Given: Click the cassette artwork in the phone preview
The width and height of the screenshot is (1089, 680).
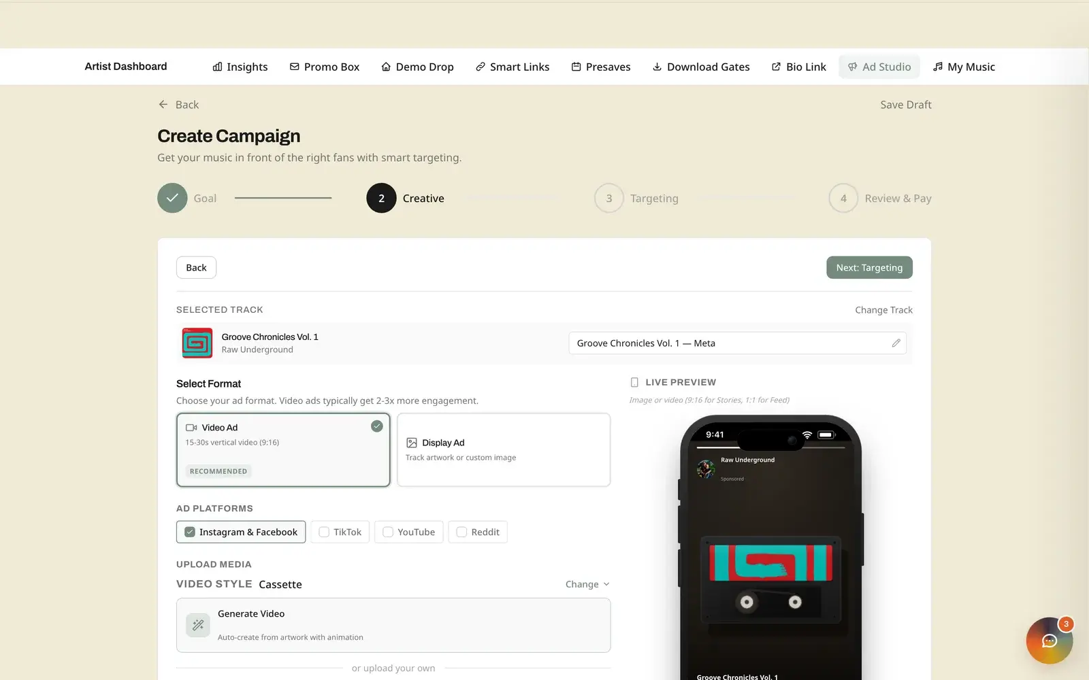Looking at the screenshot, I should coord(770,580).
